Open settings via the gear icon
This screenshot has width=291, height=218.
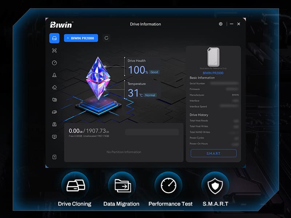pos(220,24)
